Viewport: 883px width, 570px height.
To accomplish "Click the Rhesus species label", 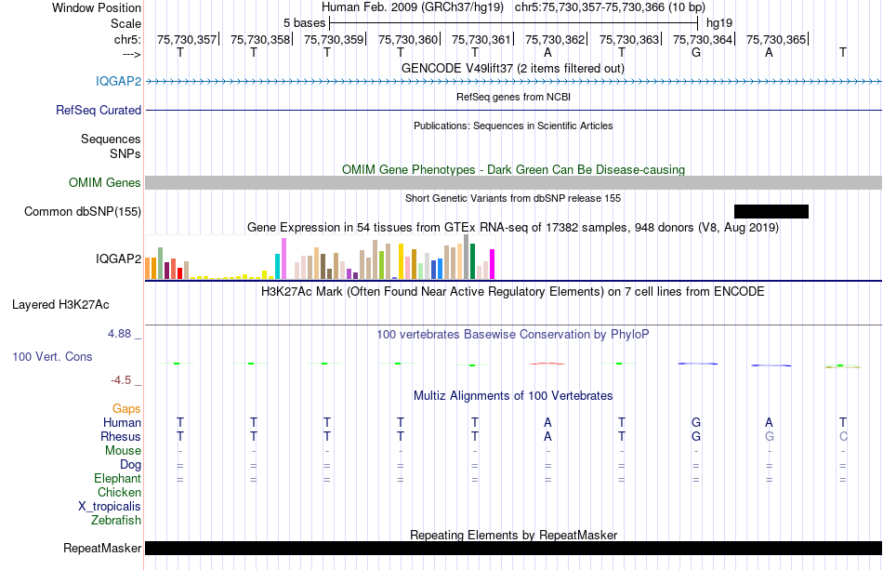I will tap(121, 436).
